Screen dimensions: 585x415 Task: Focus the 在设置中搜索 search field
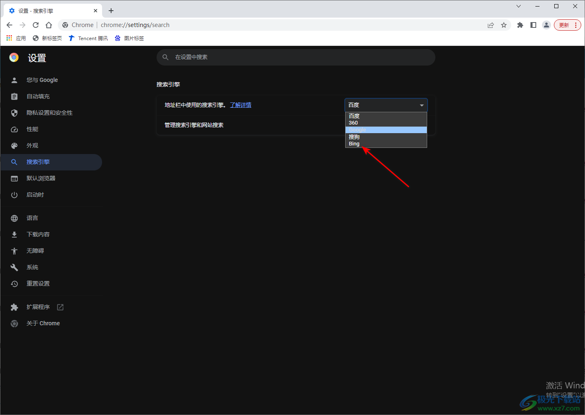click(x=296, y=57)
